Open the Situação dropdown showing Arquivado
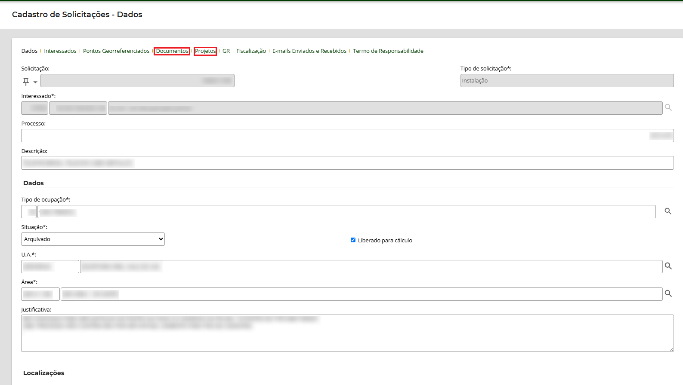 pos(93,239)
